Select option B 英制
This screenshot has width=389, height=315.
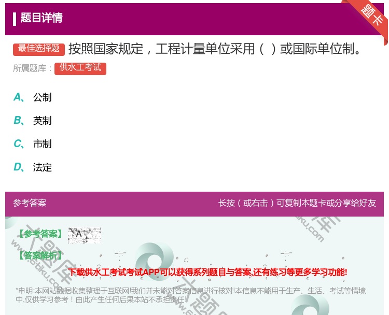pyautogui.click(x=33, y=120)
